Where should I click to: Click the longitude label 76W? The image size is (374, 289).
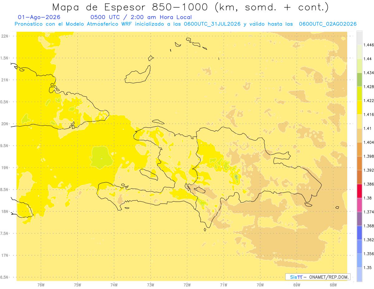41,285
